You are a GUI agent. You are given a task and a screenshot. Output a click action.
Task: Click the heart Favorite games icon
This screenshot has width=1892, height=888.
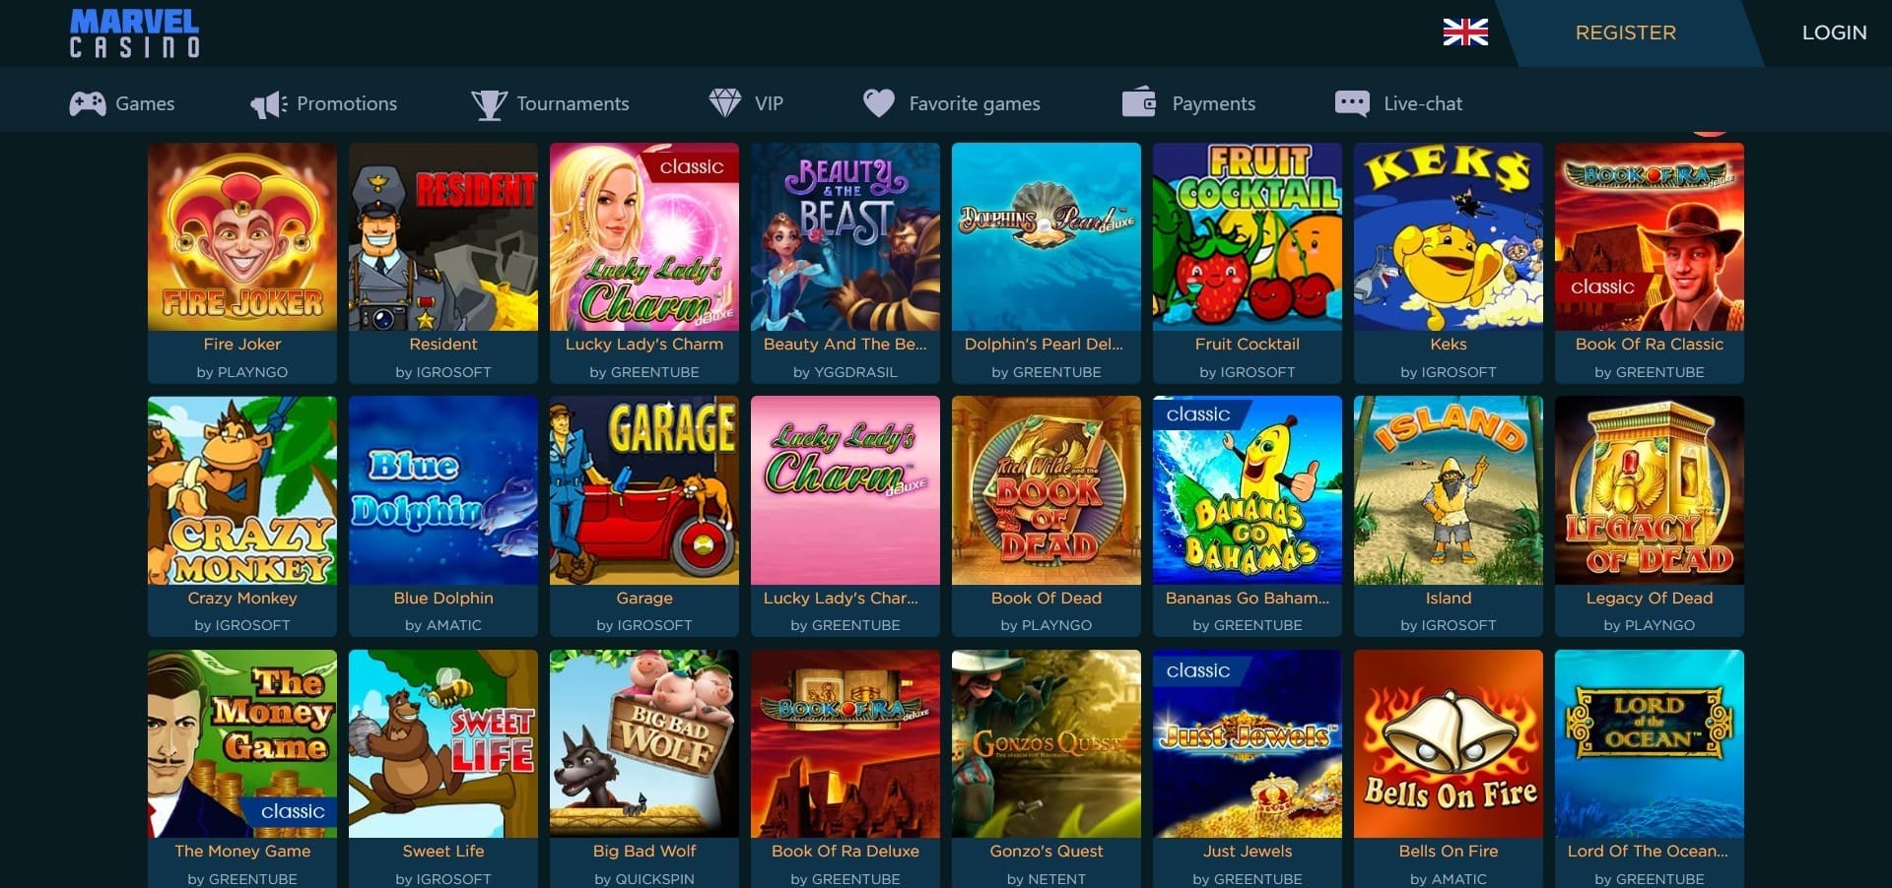click(x=879, y=103)
